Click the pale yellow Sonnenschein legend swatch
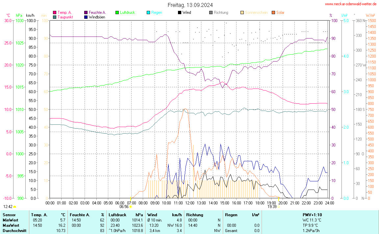This screenshot has height=234, width=379. [242, 13]
